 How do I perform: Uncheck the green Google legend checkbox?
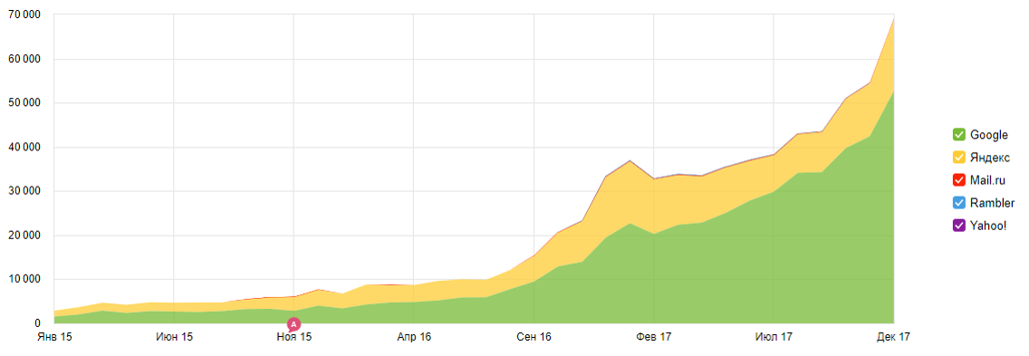(x=958, y=135)
